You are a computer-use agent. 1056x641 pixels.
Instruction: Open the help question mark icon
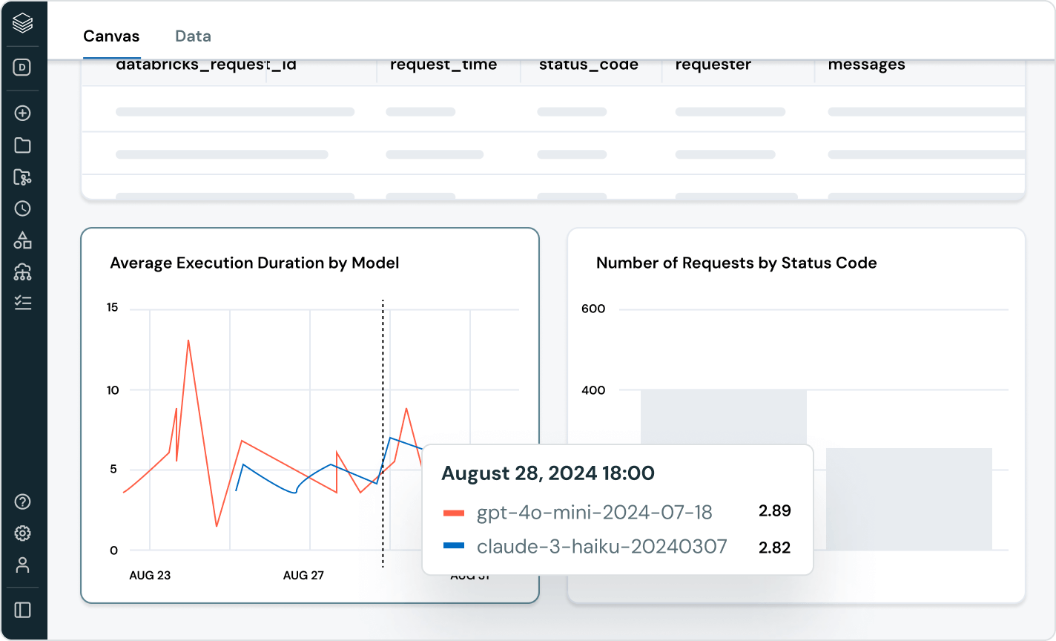tap(23, 502)
